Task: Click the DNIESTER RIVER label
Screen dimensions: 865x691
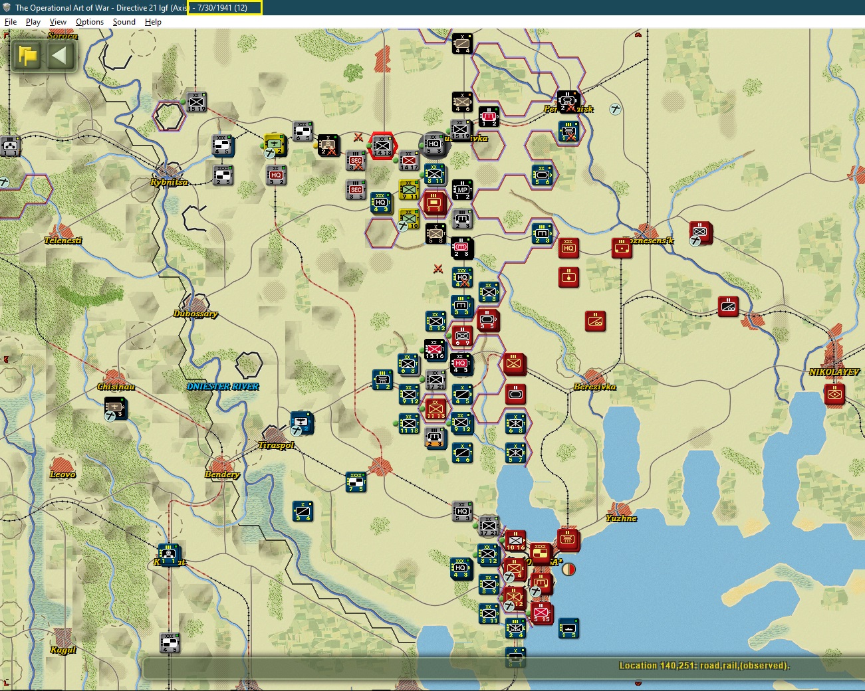Action: tap(223, 387)
